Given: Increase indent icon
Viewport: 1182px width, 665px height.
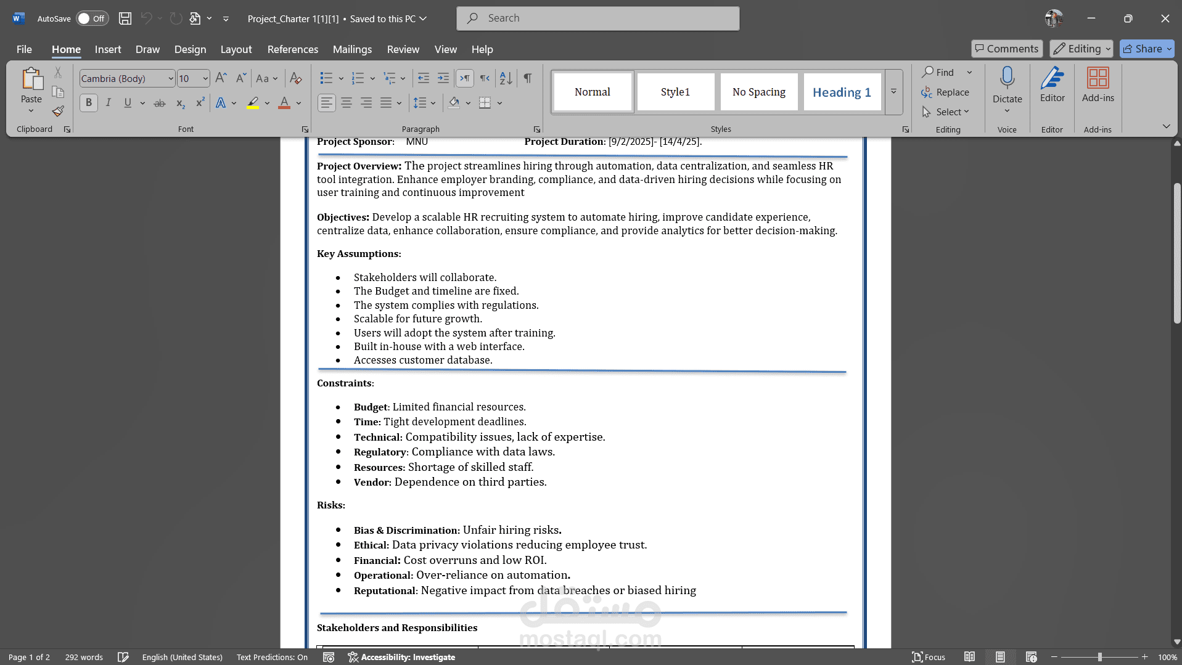Looking at the screenshot, I should (x=443, y=78).
